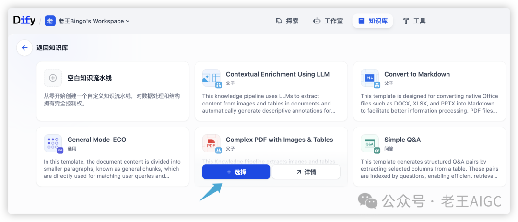Click the 空白知识流水线 description text
This screenshot has width=518, height=222.
(112, 100)
